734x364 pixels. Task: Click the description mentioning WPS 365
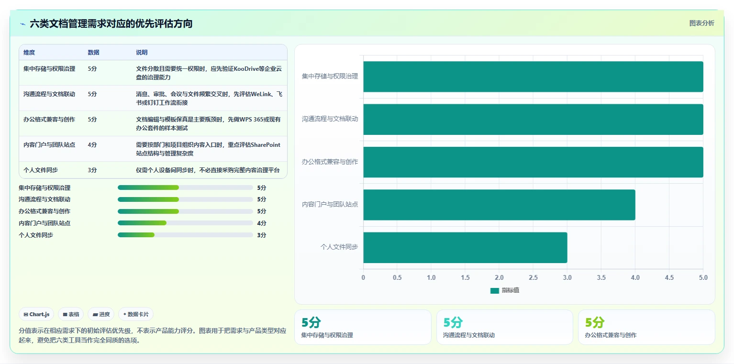click(x=209, y=123)
